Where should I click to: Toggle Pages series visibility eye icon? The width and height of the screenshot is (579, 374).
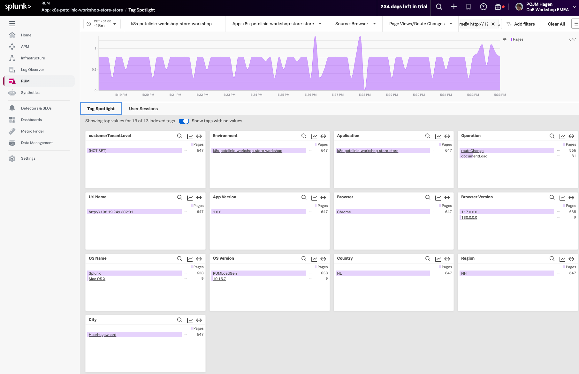pos(505,39)
